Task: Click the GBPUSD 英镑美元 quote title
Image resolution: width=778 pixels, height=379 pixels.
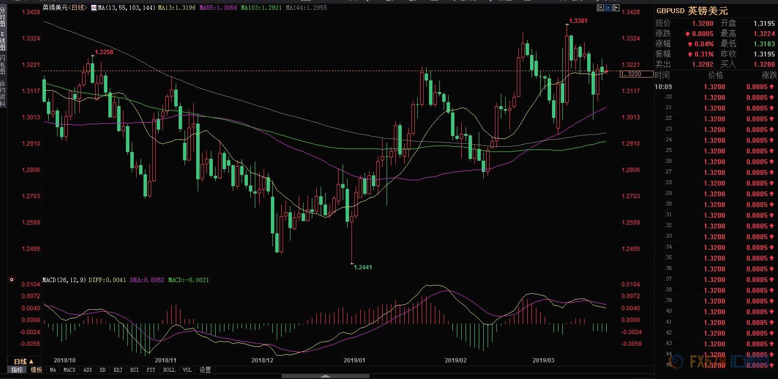Action: coord(692,11)
